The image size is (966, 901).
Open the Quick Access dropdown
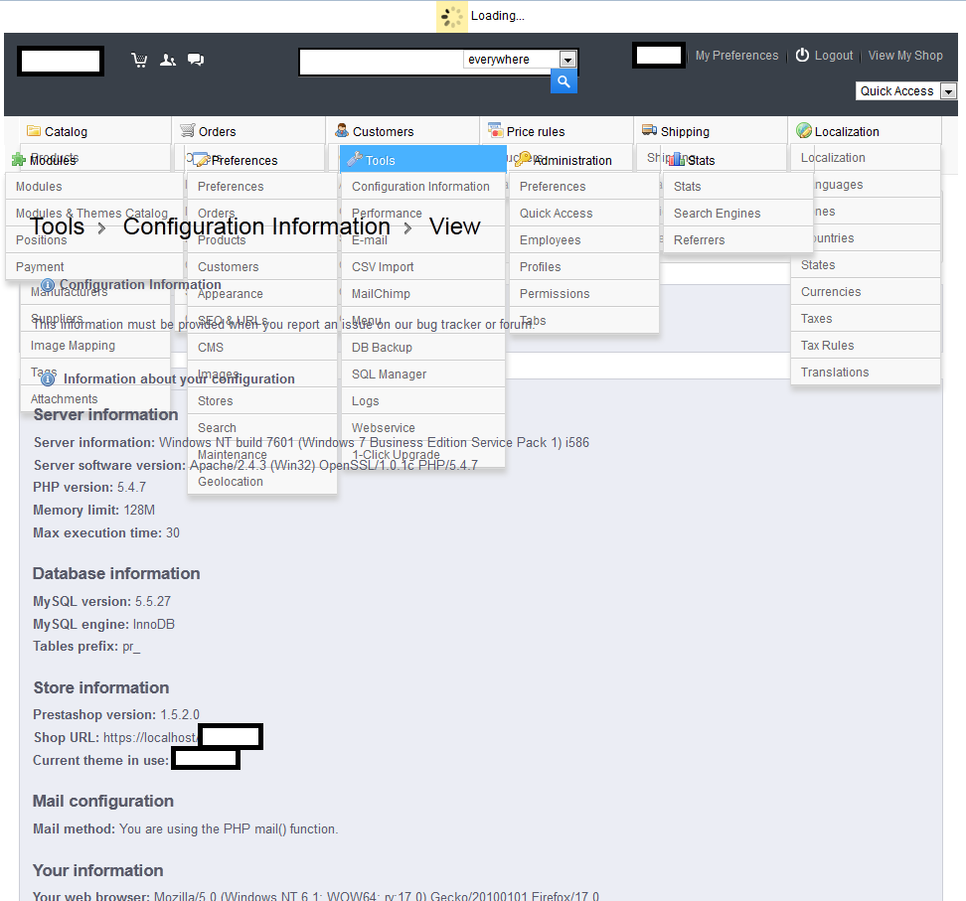905,91
